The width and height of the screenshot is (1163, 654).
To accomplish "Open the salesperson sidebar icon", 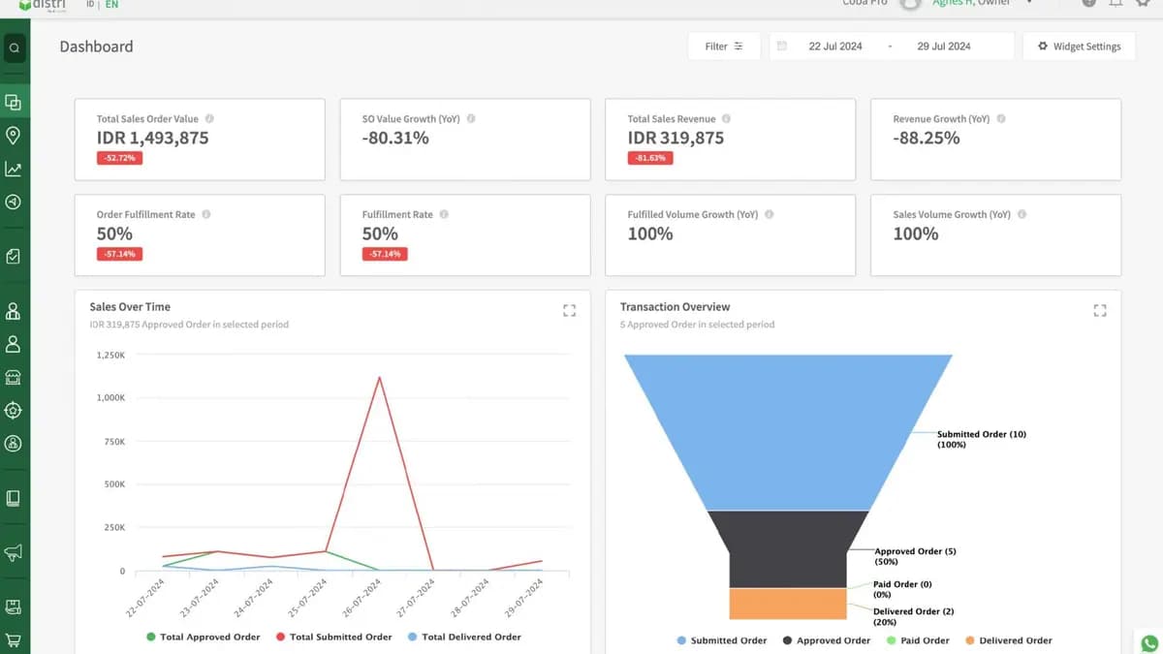I will pyautogui.click(x=14, y=311).
